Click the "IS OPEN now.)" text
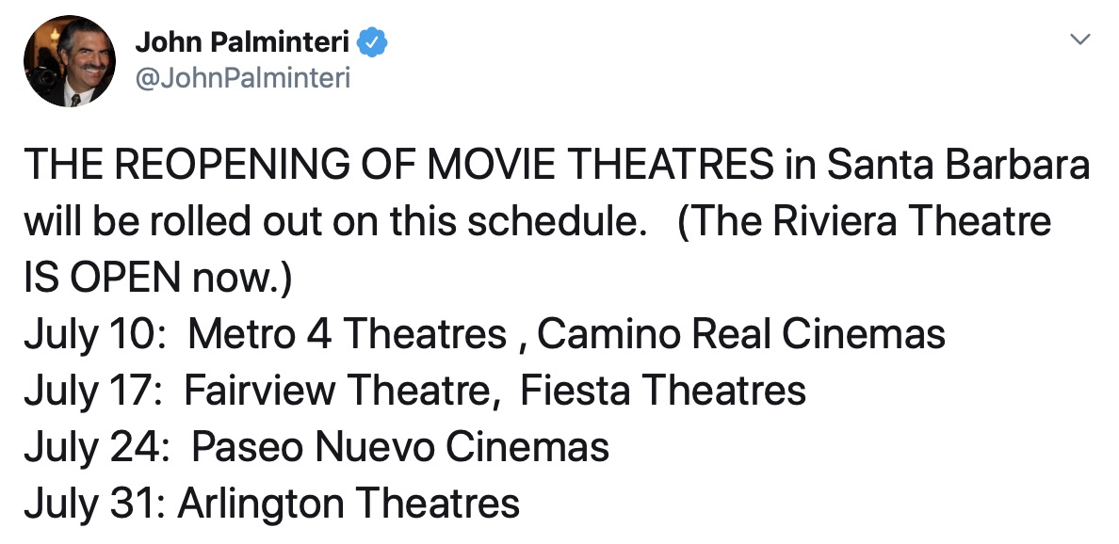This screenshot has height=544, width=1119. 159,279
